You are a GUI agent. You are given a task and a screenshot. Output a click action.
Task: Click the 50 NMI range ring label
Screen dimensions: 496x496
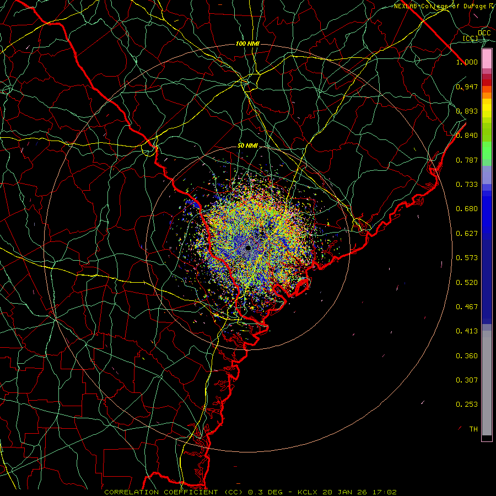(247, 146)
